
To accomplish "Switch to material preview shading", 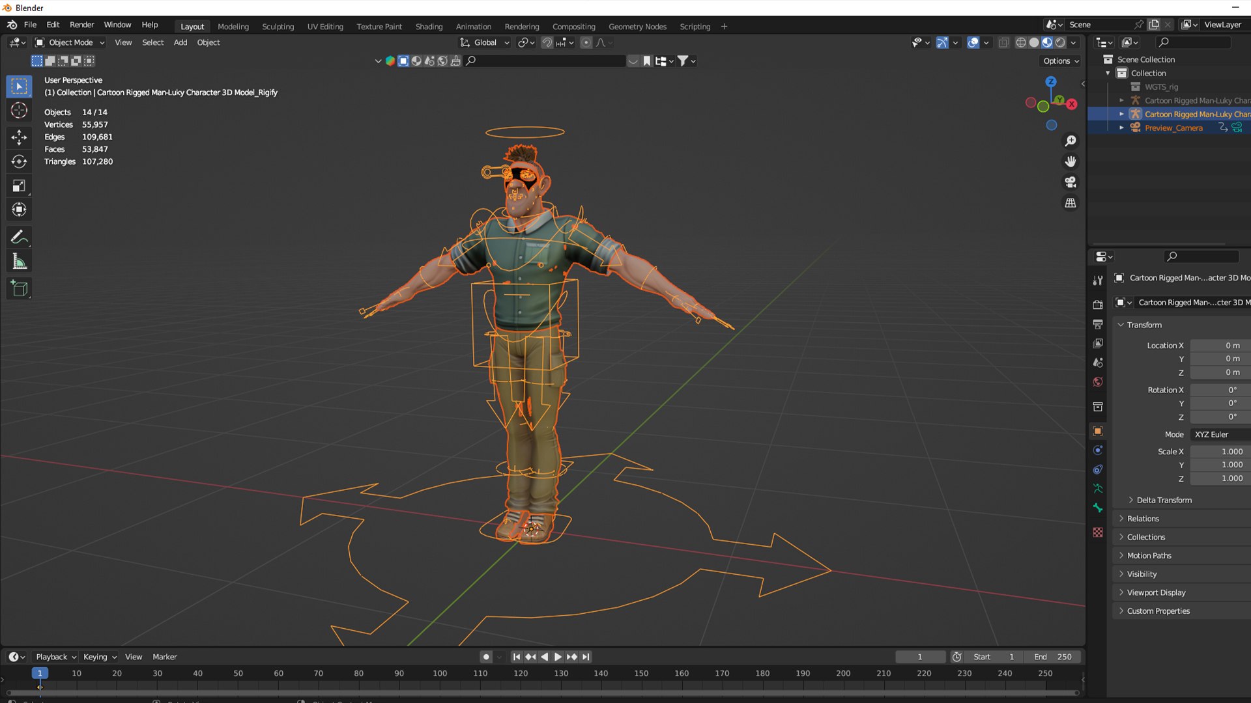I will point(1047,42).
